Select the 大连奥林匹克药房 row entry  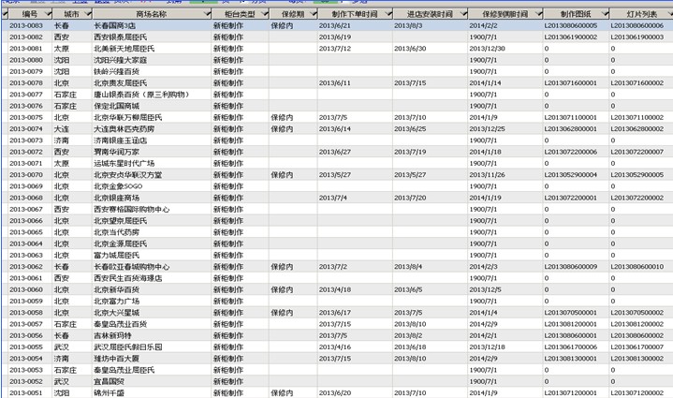tap(125, 128)
